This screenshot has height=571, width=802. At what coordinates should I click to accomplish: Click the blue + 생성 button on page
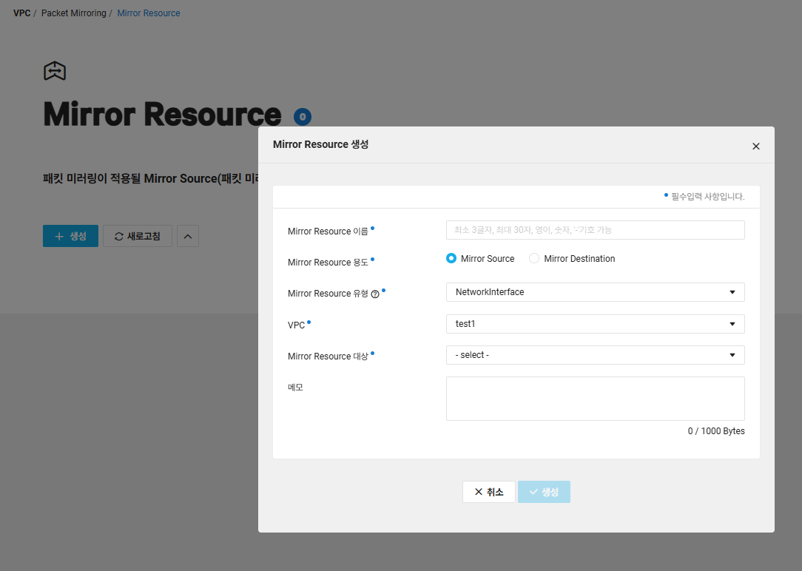pos(70,236)
